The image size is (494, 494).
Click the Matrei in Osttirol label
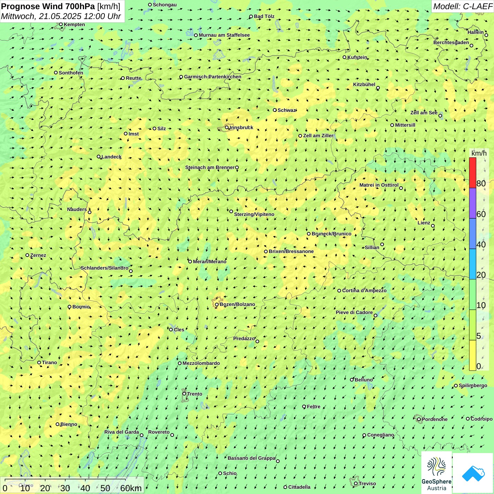[x=379, y=185]
